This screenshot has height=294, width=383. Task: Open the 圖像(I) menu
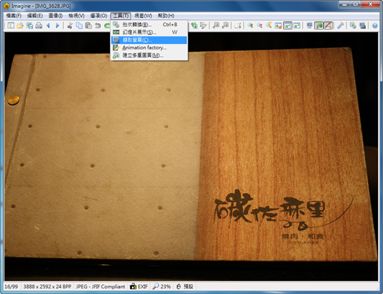click(56, 16)
